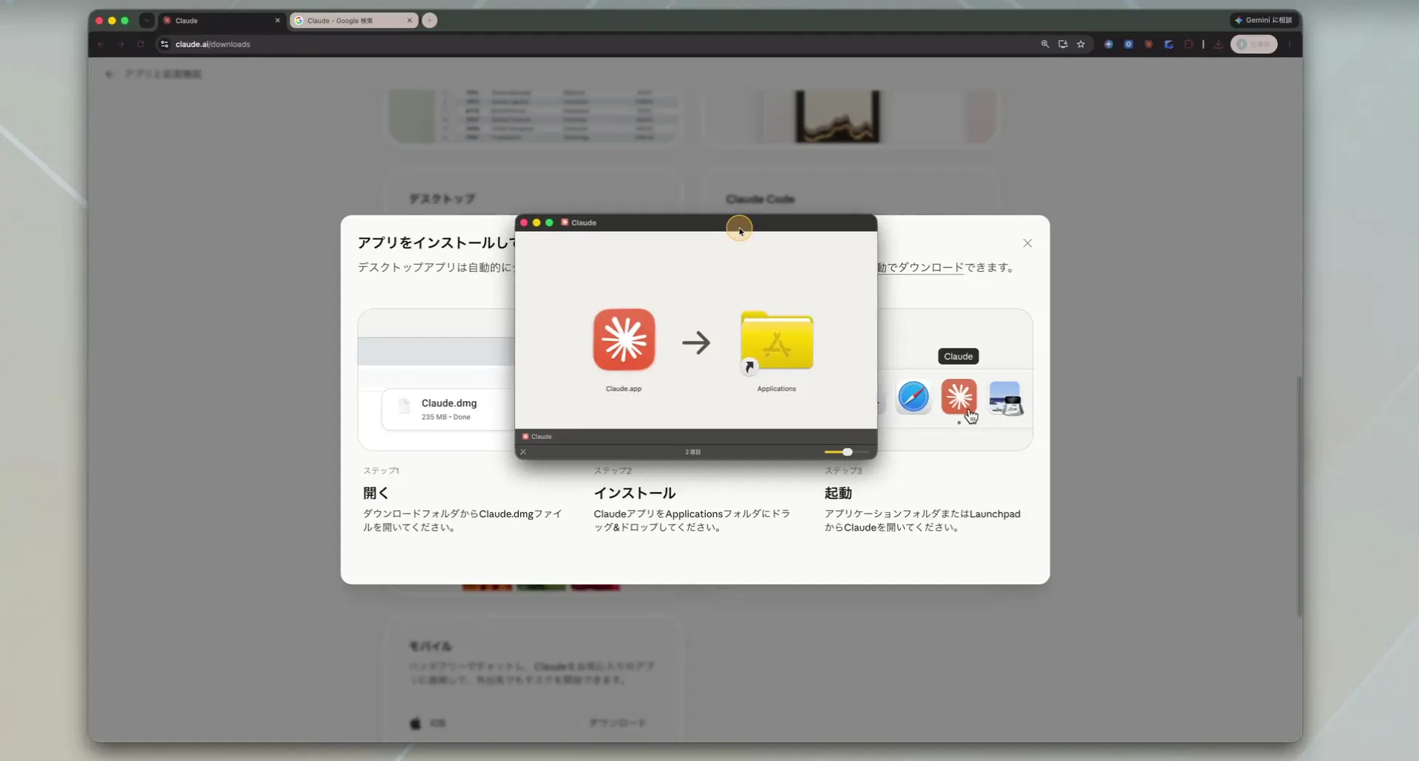Go forward with the browser forward arrow
1419x761 pixels.
[x=121, y=44]
